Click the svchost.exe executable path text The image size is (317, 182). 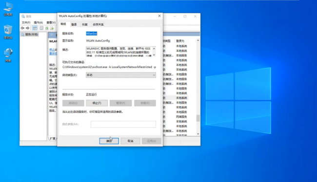[x=109, y=67]
